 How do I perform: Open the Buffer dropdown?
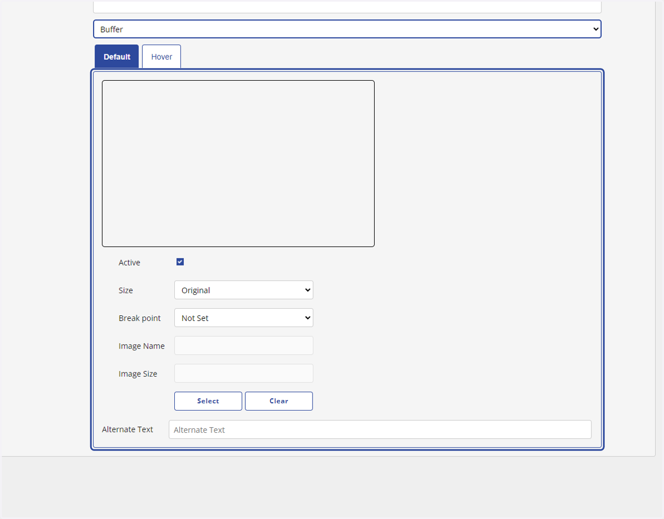347,29
